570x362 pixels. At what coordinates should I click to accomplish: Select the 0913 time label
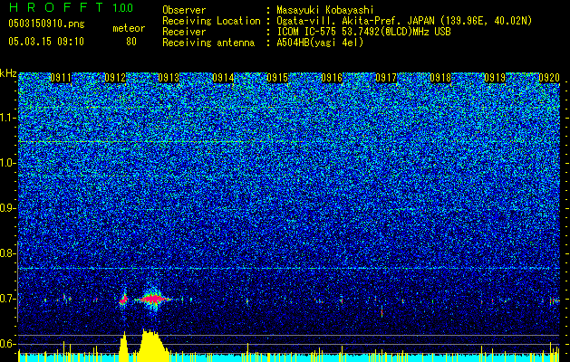[x=169, y=78]
